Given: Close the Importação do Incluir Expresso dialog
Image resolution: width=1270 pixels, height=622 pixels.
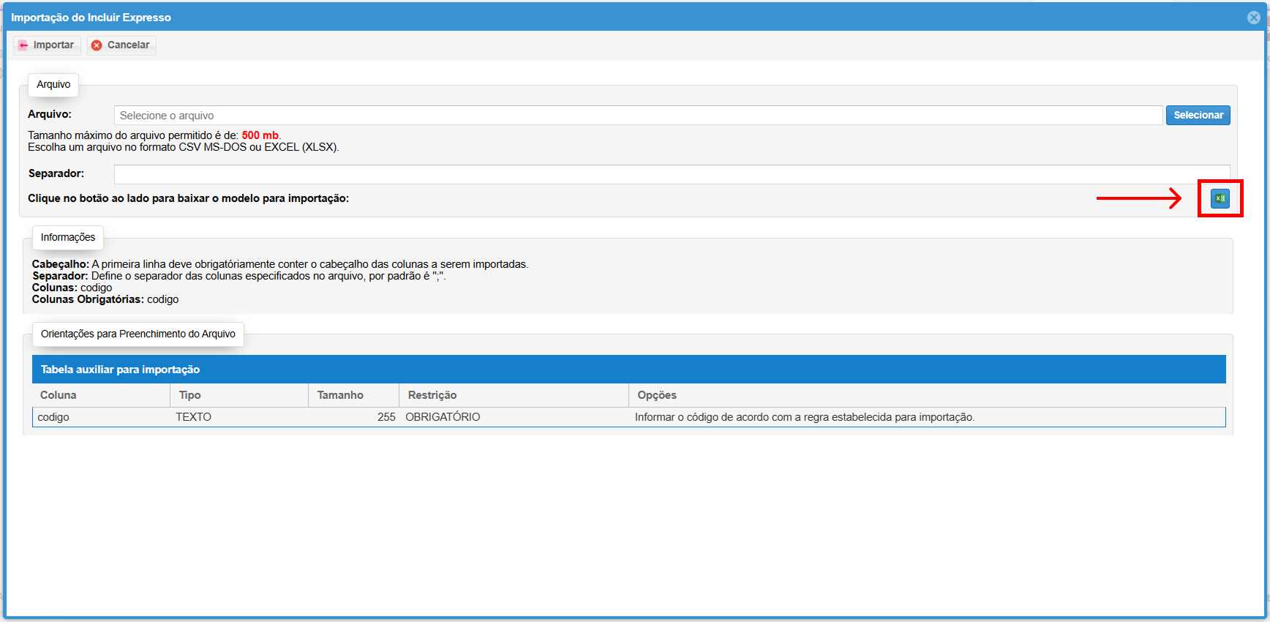Looking at the screenshot, I should coord(1253,18).
